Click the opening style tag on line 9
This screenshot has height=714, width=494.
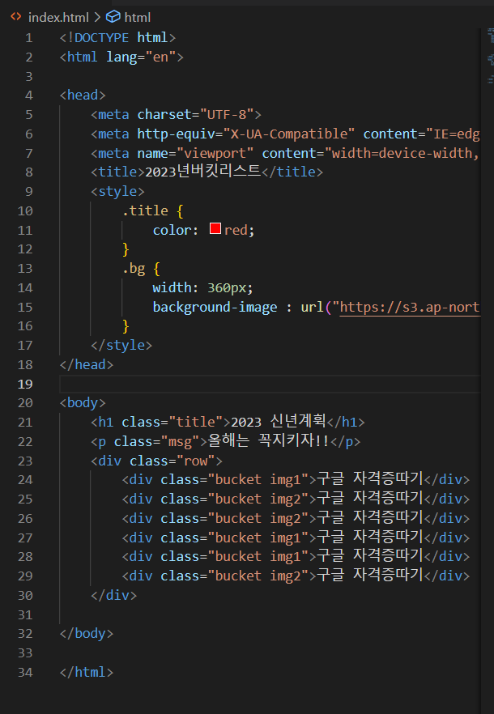tap(117, 191)
